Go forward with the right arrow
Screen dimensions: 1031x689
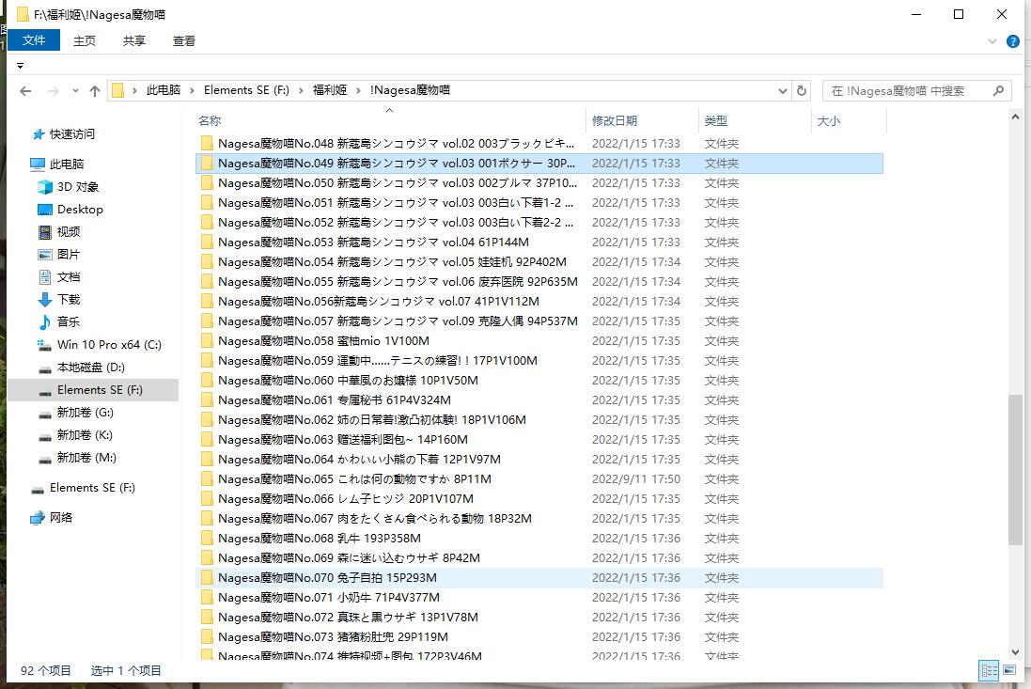point(54,91)
